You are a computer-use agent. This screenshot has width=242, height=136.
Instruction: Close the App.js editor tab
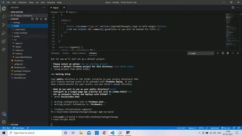(64, 8)
